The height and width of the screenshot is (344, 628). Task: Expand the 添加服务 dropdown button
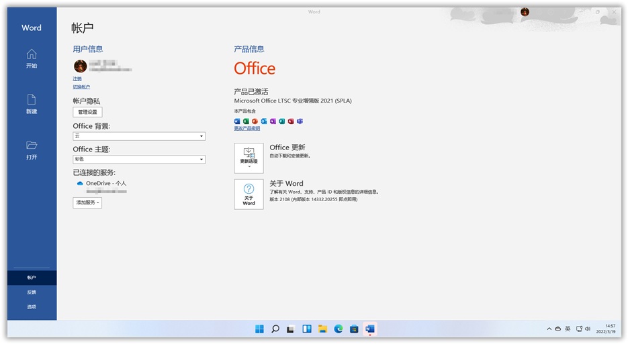coord(87,203)
